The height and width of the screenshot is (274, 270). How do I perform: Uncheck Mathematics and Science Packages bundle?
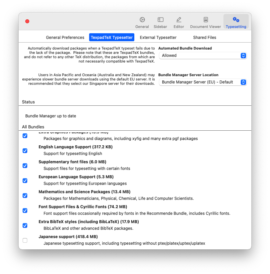(25, 196)
